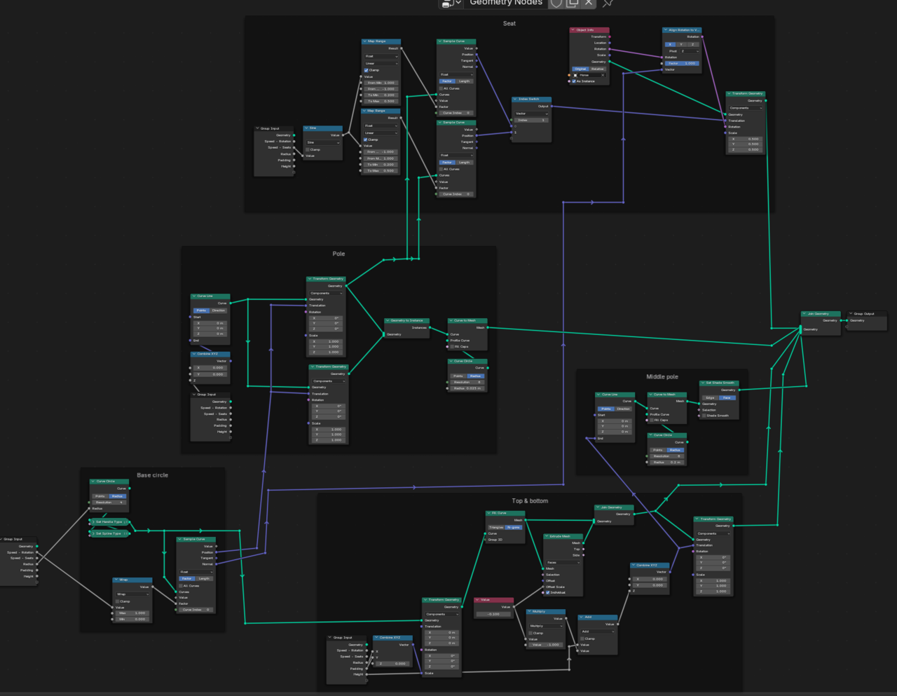Open the Sine function dropdown
This screenshot has height=696, width=897.
click(x=323, y=143)
